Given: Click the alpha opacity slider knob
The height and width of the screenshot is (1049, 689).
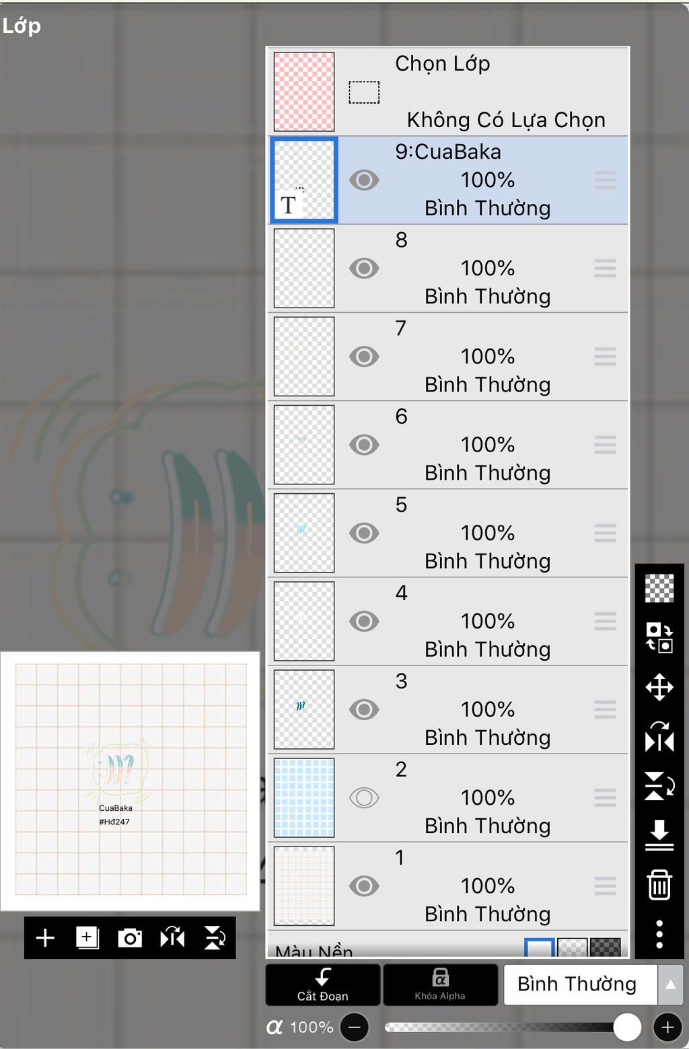Looking at the screenshot, I should (x=627, y=1027).
